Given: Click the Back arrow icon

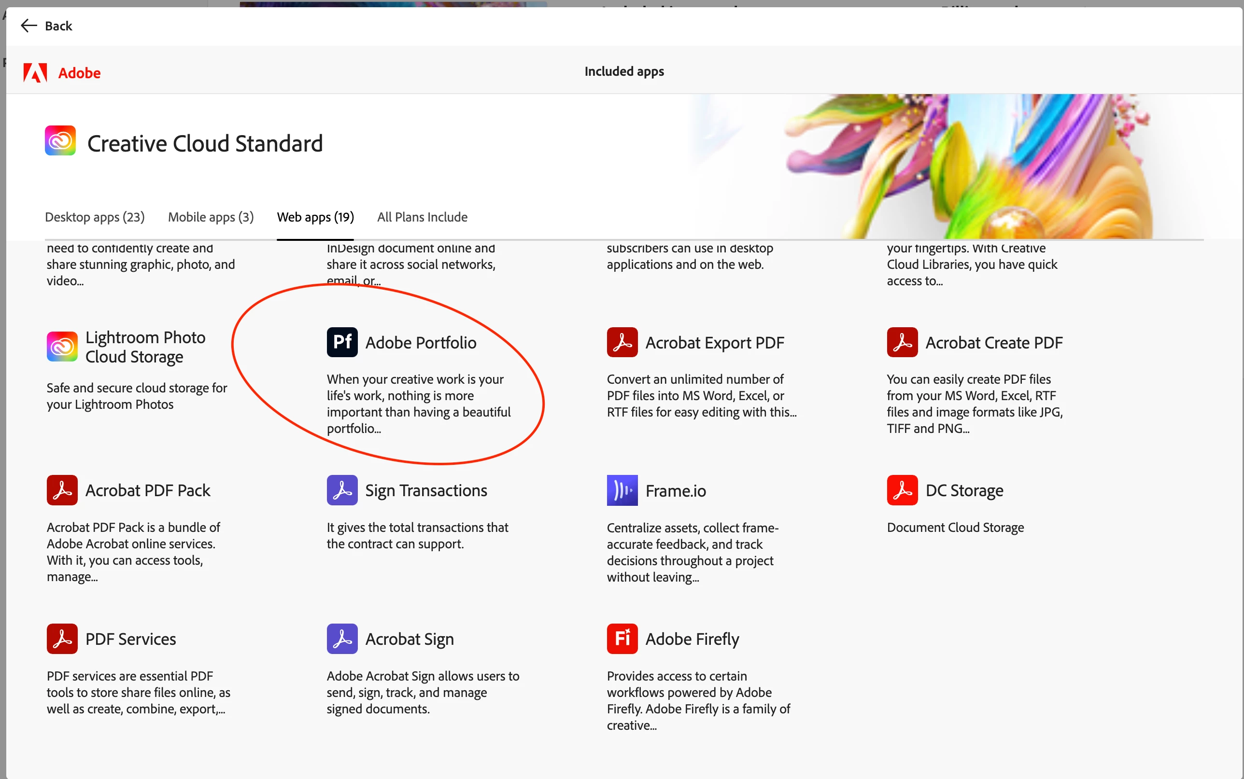Looking at the screenshot, I should point(28,26).
